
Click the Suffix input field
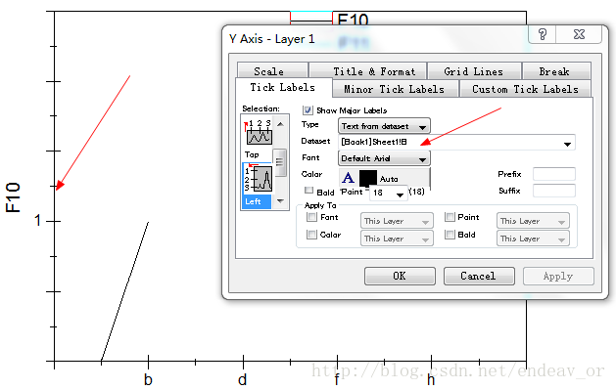554,191
